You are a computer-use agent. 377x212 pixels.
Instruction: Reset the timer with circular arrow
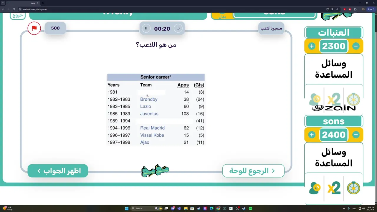click(x=178, y=28)
